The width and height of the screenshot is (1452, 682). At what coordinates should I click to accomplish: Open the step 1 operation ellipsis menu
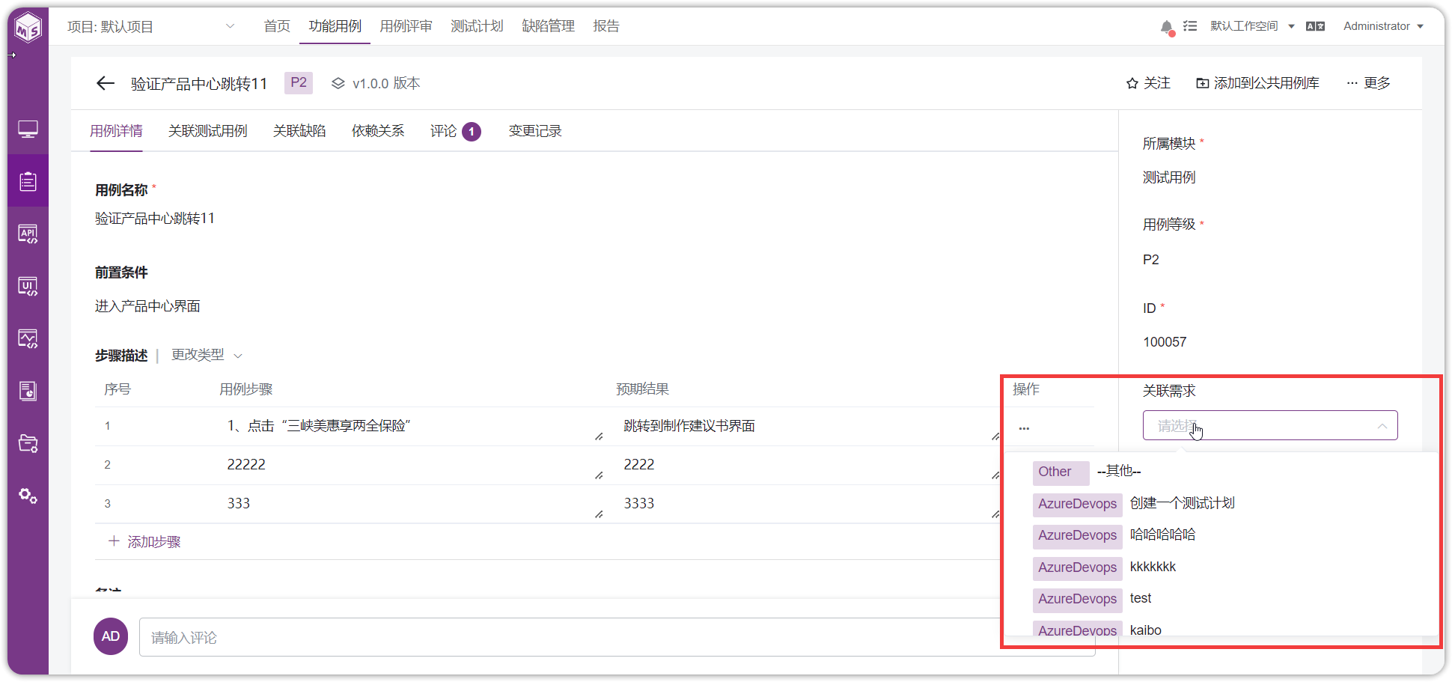coord(1024,428)
